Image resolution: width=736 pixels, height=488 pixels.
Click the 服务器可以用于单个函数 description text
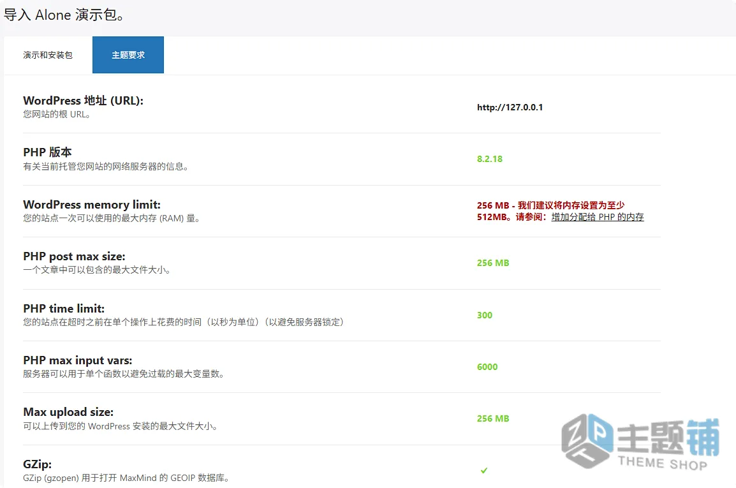[x=124, y=374]
